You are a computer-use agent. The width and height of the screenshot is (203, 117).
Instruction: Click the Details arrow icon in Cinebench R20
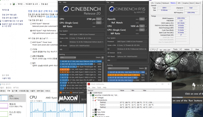103,58
